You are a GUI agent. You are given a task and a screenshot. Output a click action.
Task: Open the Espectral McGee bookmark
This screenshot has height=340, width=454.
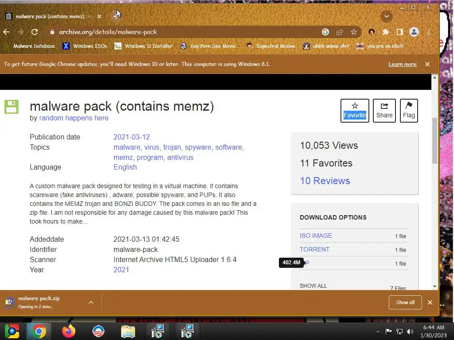click(x=271, y=46)
